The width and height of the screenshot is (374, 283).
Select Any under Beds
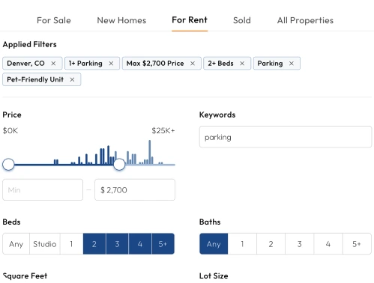pos(16,244)
